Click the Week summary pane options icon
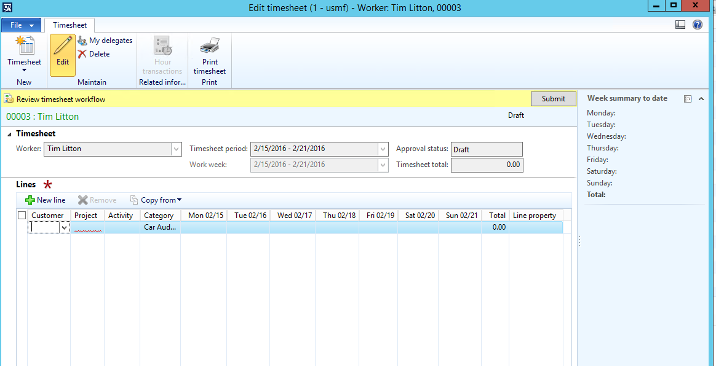The image size is (716, 366). click(688, 99)
